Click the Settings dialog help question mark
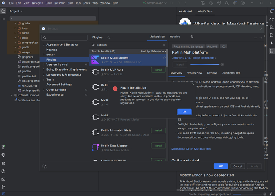275x196 pixels. click(45, 166)
